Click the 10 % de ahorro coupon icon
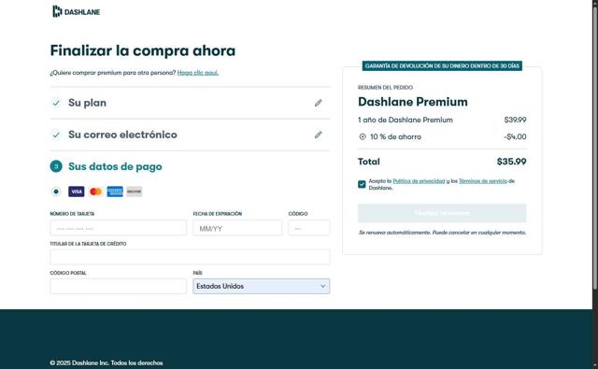 click(x=363, y=136)
